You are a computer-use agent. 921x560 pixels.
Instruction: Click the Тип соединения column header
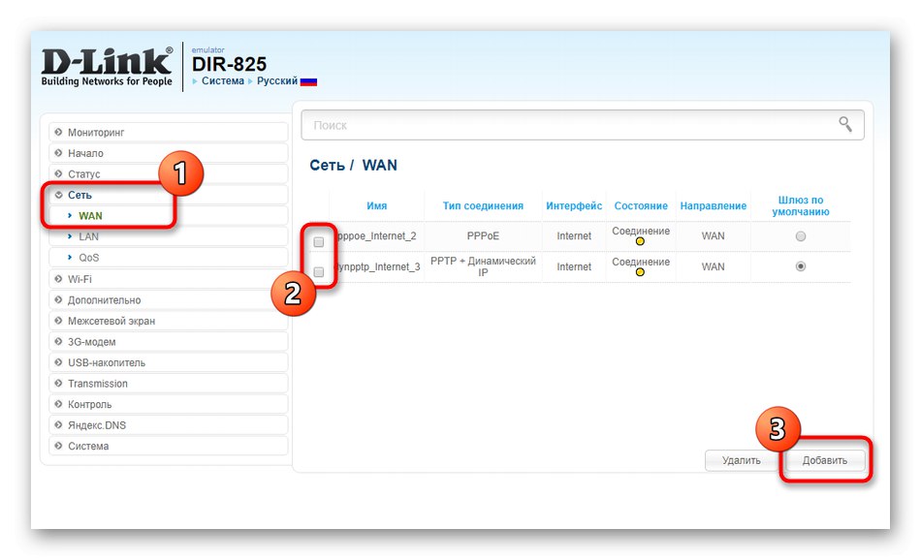click(x=483, y=205)
